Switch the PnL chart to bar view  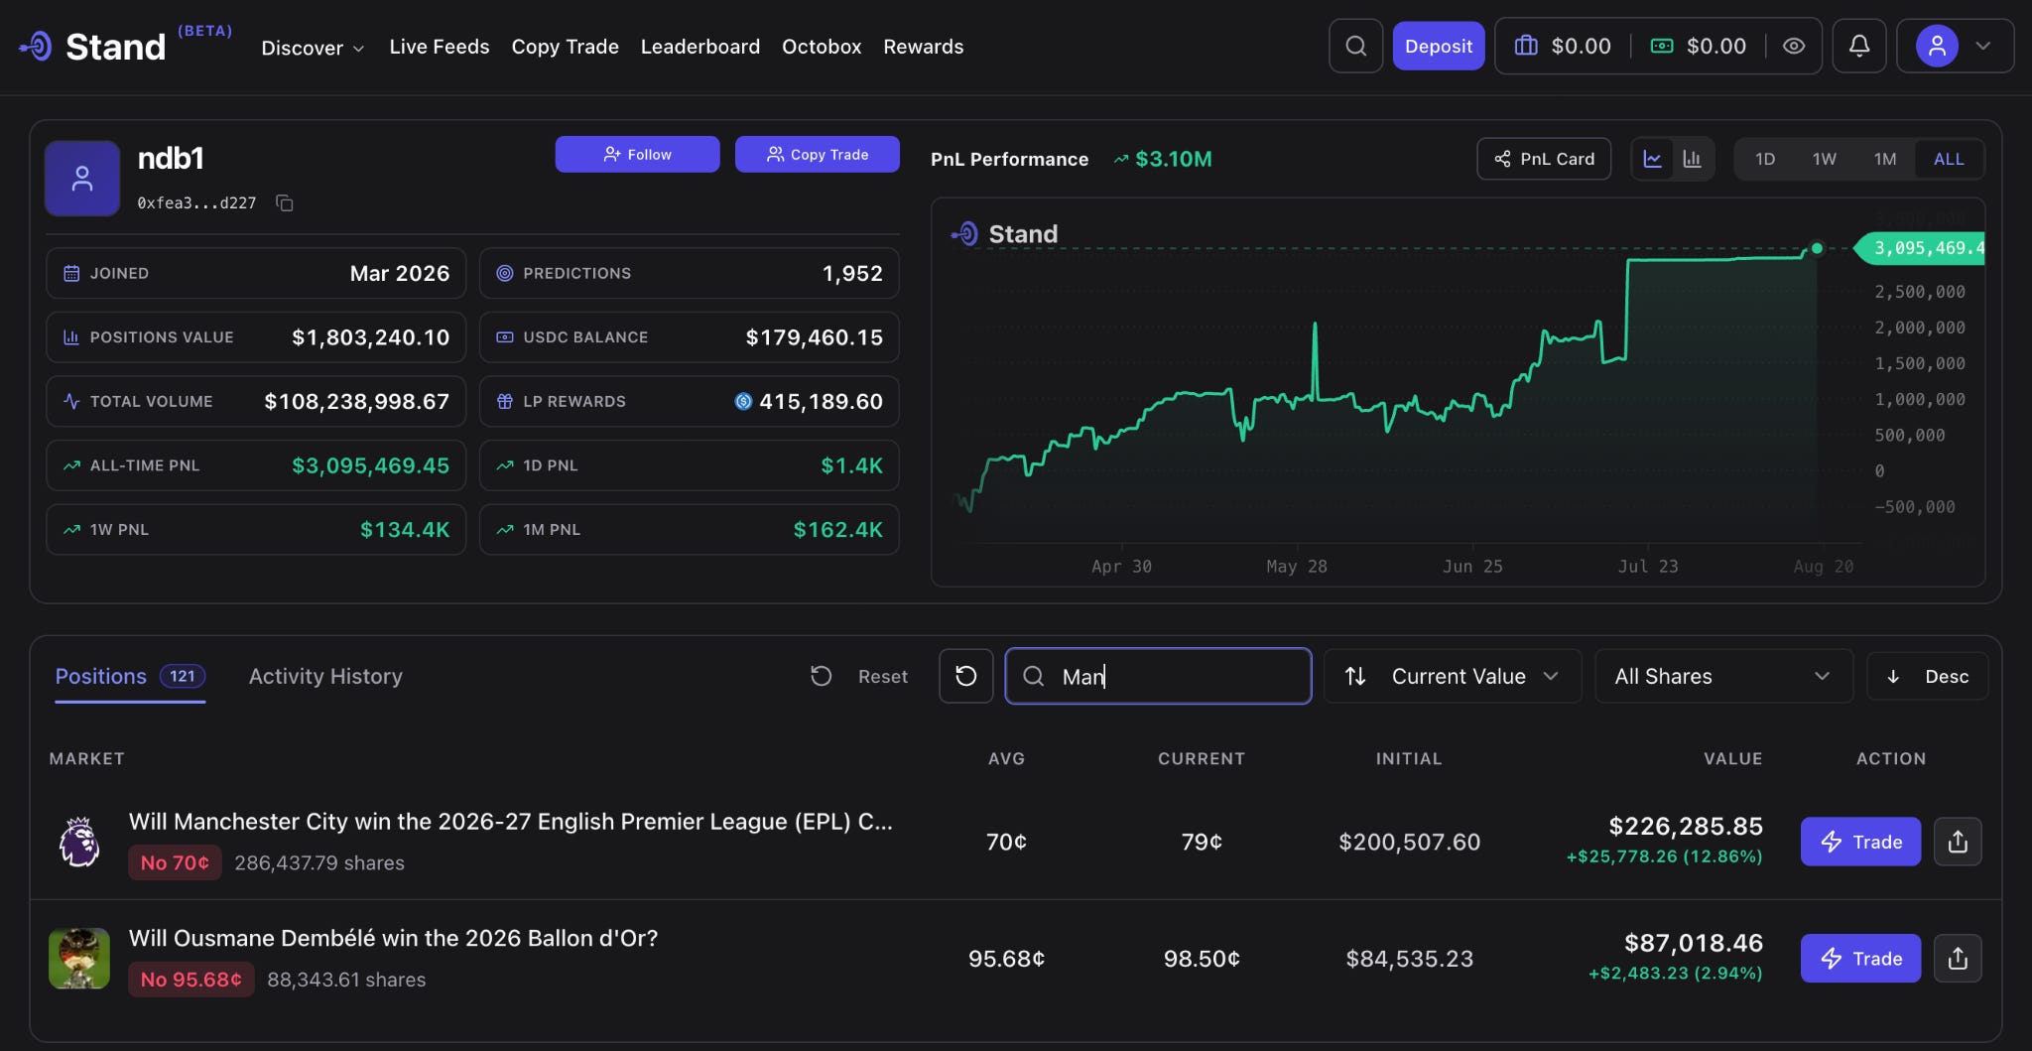point(1692,159)
